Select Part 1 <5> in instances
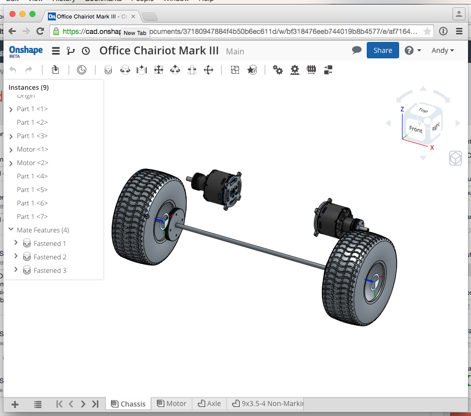 point(32,190)
